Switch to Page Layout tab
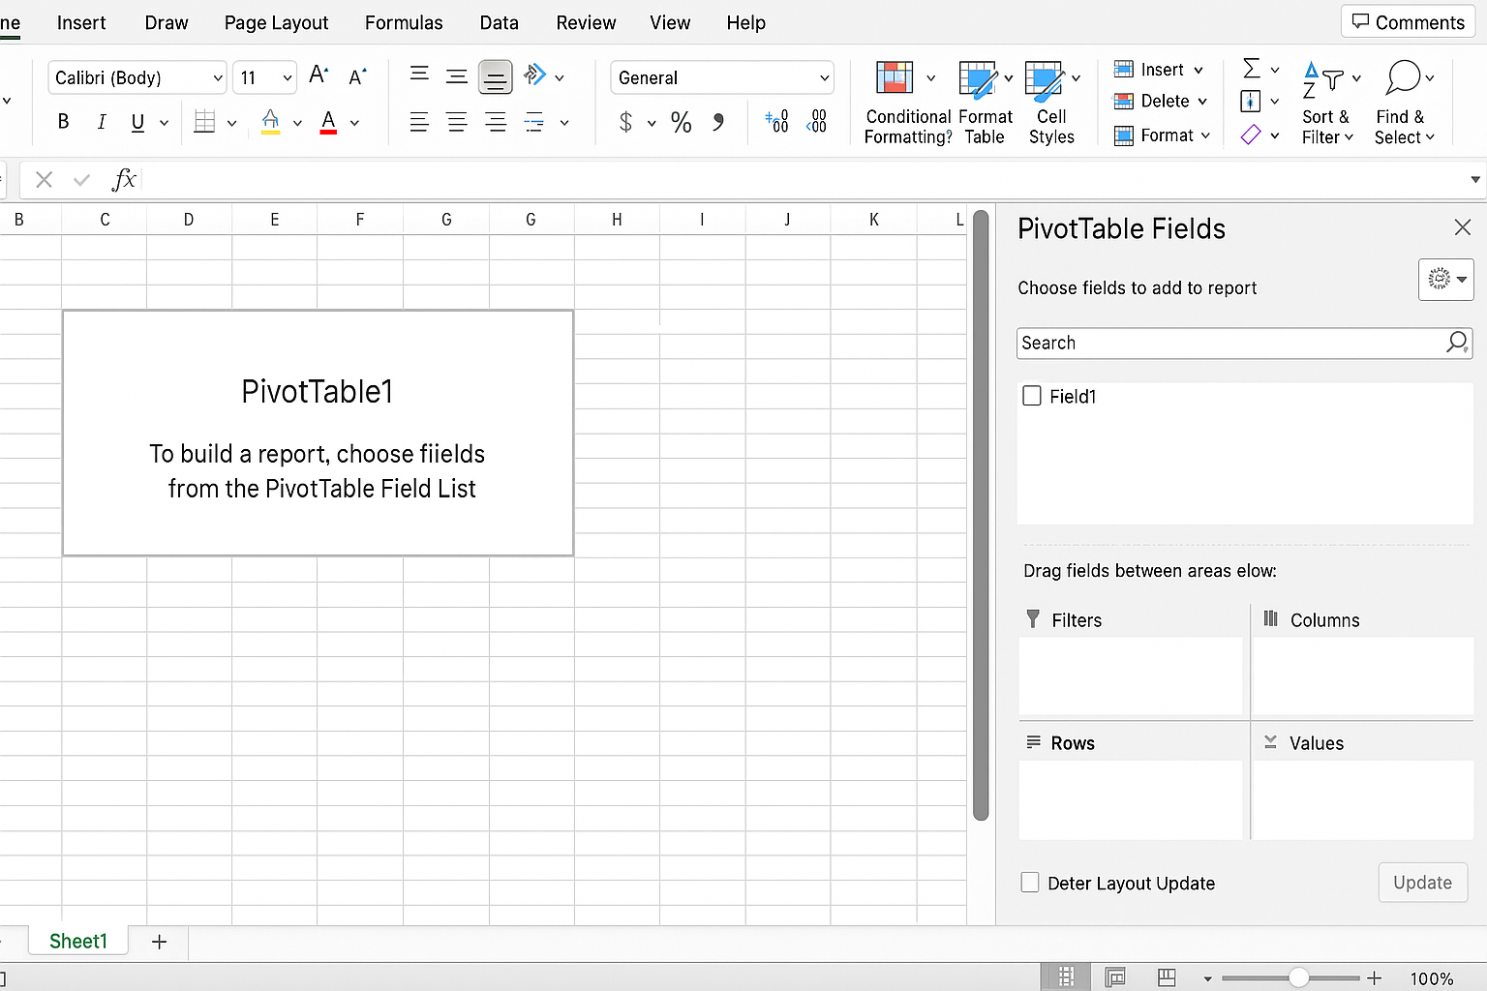 coord(276,22)
